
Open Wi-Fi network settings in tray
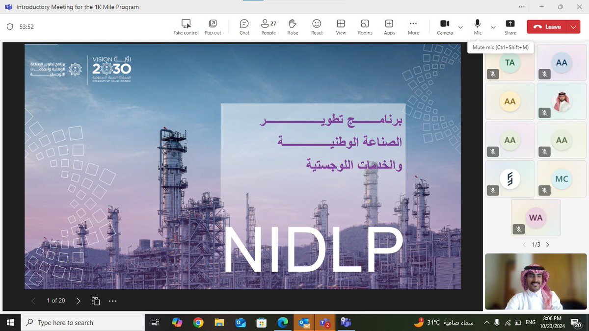coord(508,322)
